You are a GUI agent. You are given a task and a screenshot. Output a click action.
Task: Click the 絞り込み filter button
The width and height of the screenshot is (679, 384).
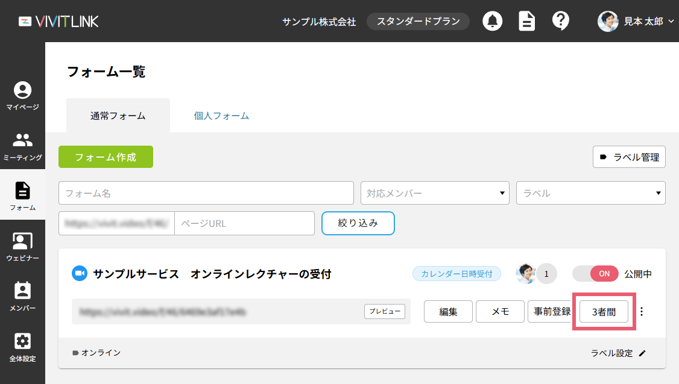[x=358, y=223]
